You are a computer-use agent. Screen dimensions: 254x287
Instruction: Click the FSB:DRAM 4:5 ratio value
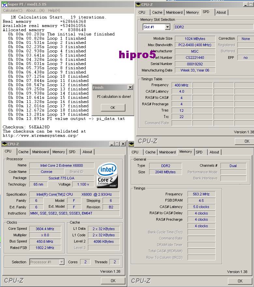[x=201, y=201]
